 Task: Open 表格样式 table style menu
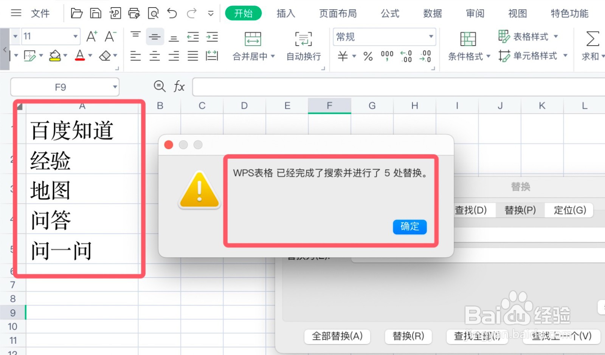(x=528, y=37)
